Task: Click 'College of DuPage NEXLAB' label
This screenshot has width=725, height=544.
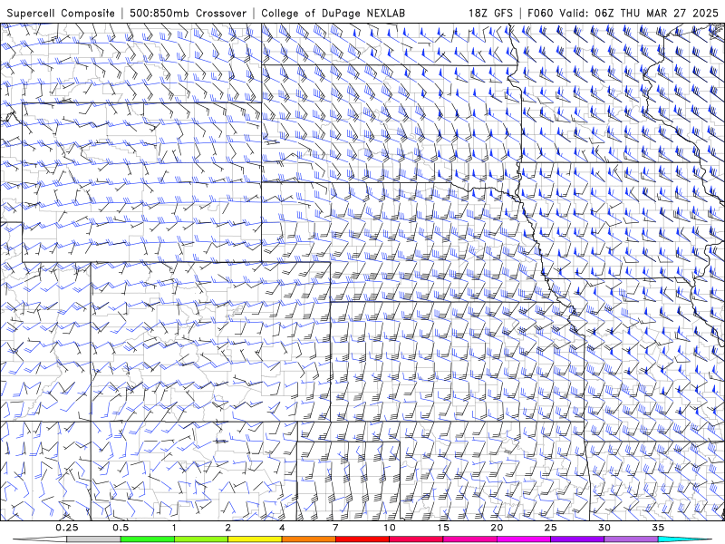Action: (x=333, y=13)
